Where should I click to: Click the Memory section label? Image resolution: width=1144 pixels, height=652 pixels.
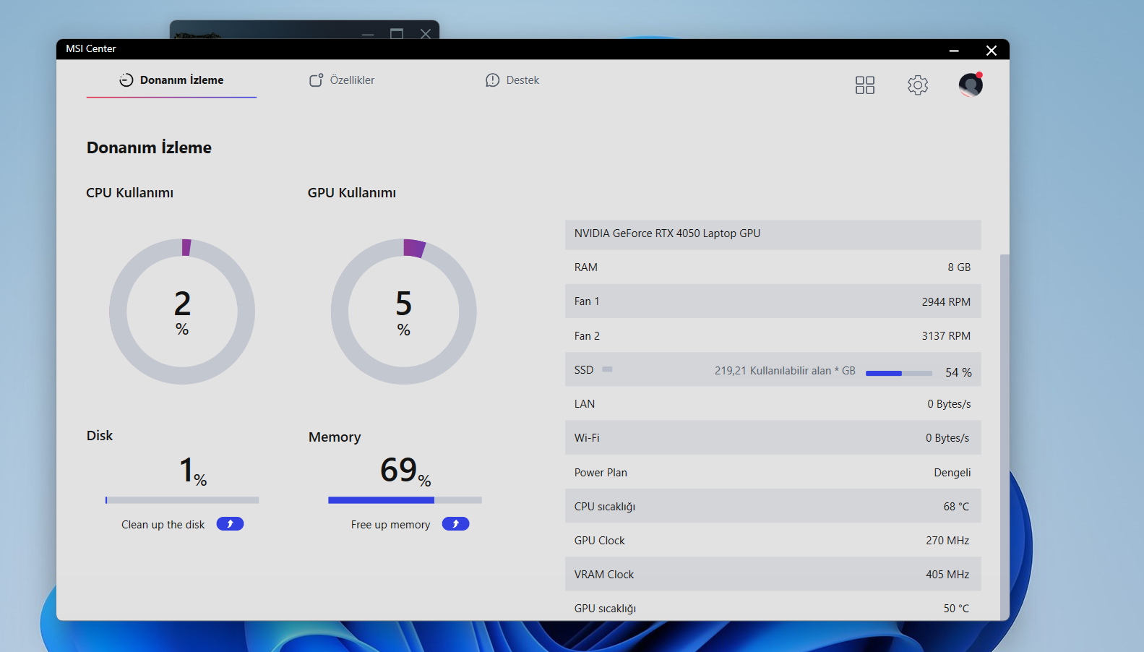[x=335, y=437]
